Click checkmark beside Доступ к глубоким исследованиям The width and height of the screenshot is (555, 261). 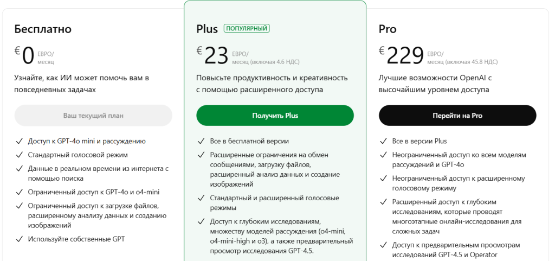tap(201, 222)
